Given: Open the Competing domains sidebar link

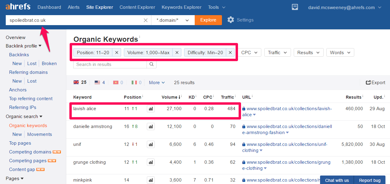Looking at the screenshot, I should click(x=30, y=152).
